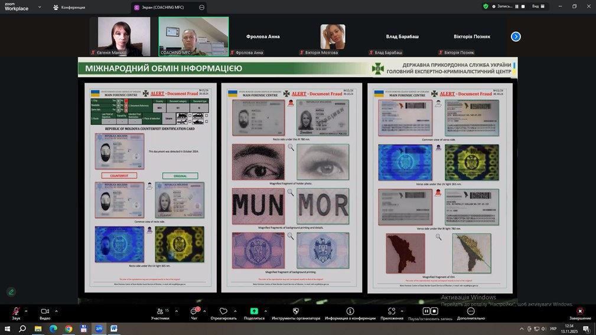Open the Участники participants panel

(x=159, y=311)
